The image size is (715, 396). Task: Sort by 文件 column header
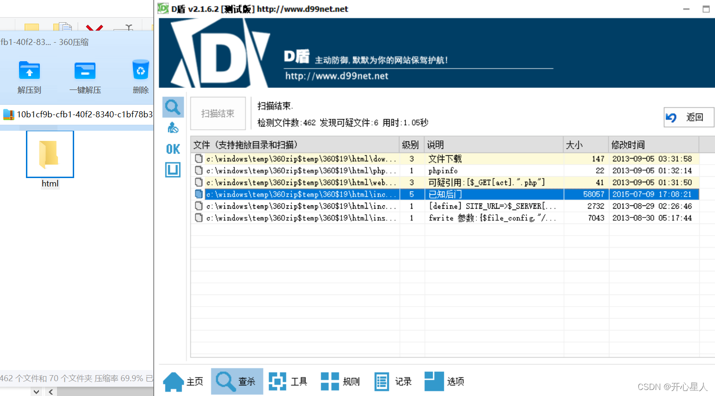click(295, 145)
